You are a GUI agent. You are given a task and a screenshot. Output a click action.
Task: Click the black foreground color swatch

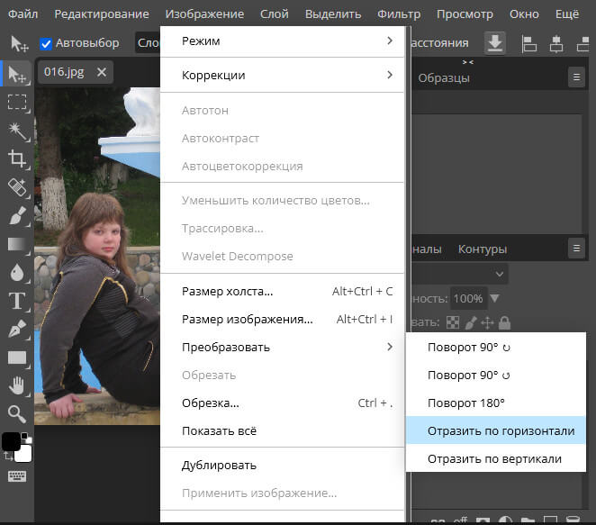point(12,441)
